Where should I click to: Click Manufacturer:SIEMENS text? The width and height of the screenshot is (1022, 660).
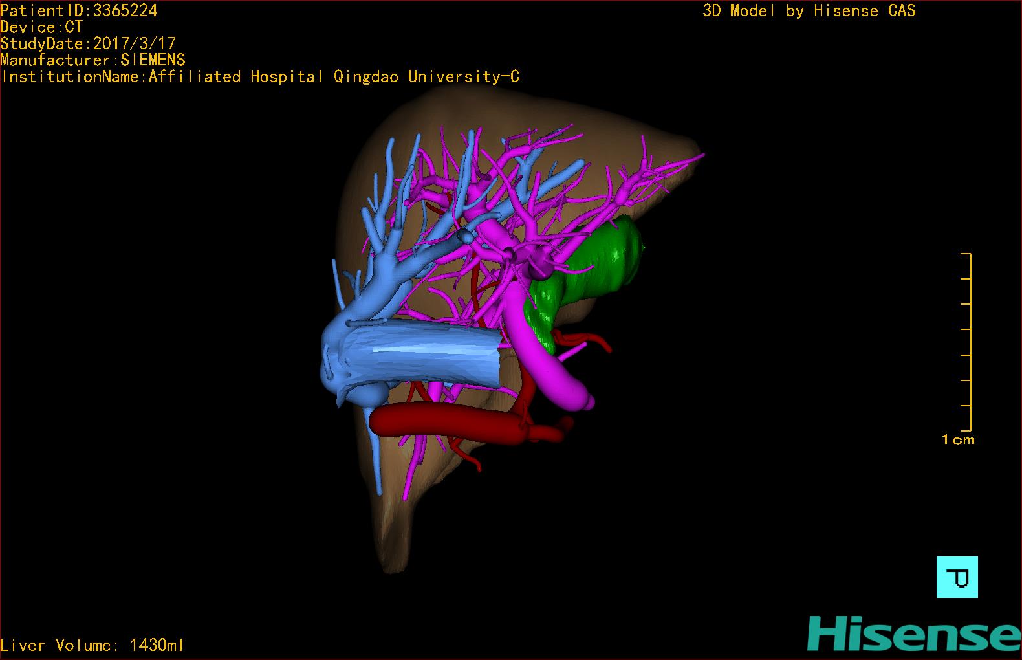point(93,60)
